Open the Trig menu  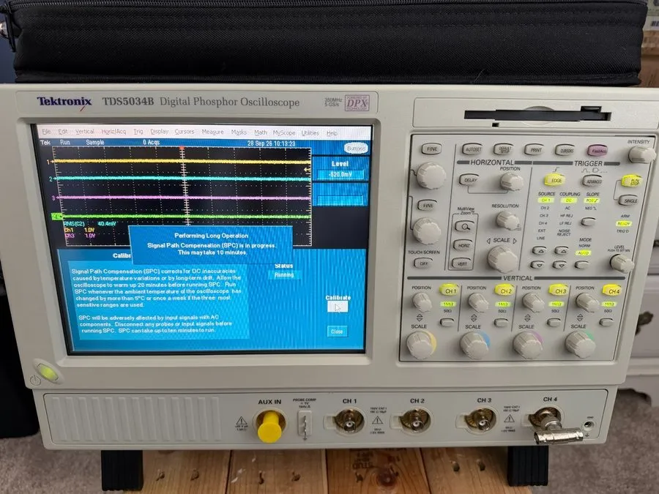click(138, 132)
